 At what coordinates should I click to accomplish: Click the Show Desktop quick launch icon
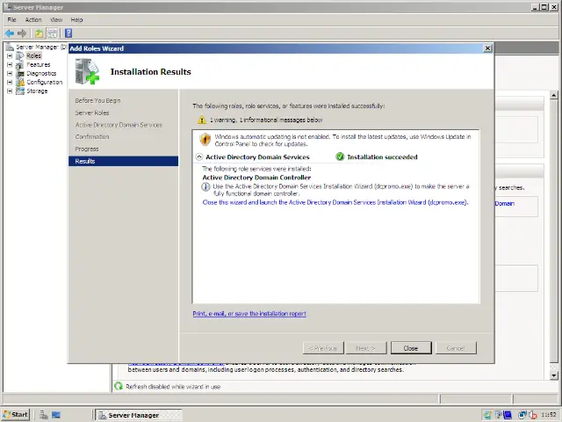coord(56,415)
